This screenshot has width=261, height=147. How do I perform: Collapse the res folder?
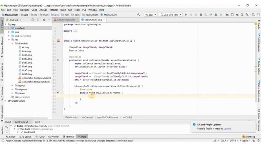point(9,40)
